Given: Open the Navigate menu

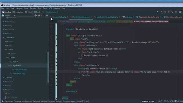Looking at the screenshot, I should click(19, 8).
